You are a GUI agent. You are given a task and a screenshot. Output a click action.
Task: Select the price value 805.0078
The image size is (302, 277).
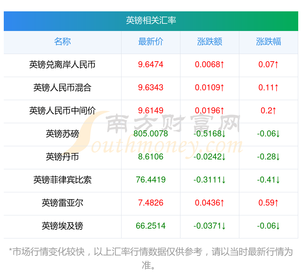click(x=151, y=134)
